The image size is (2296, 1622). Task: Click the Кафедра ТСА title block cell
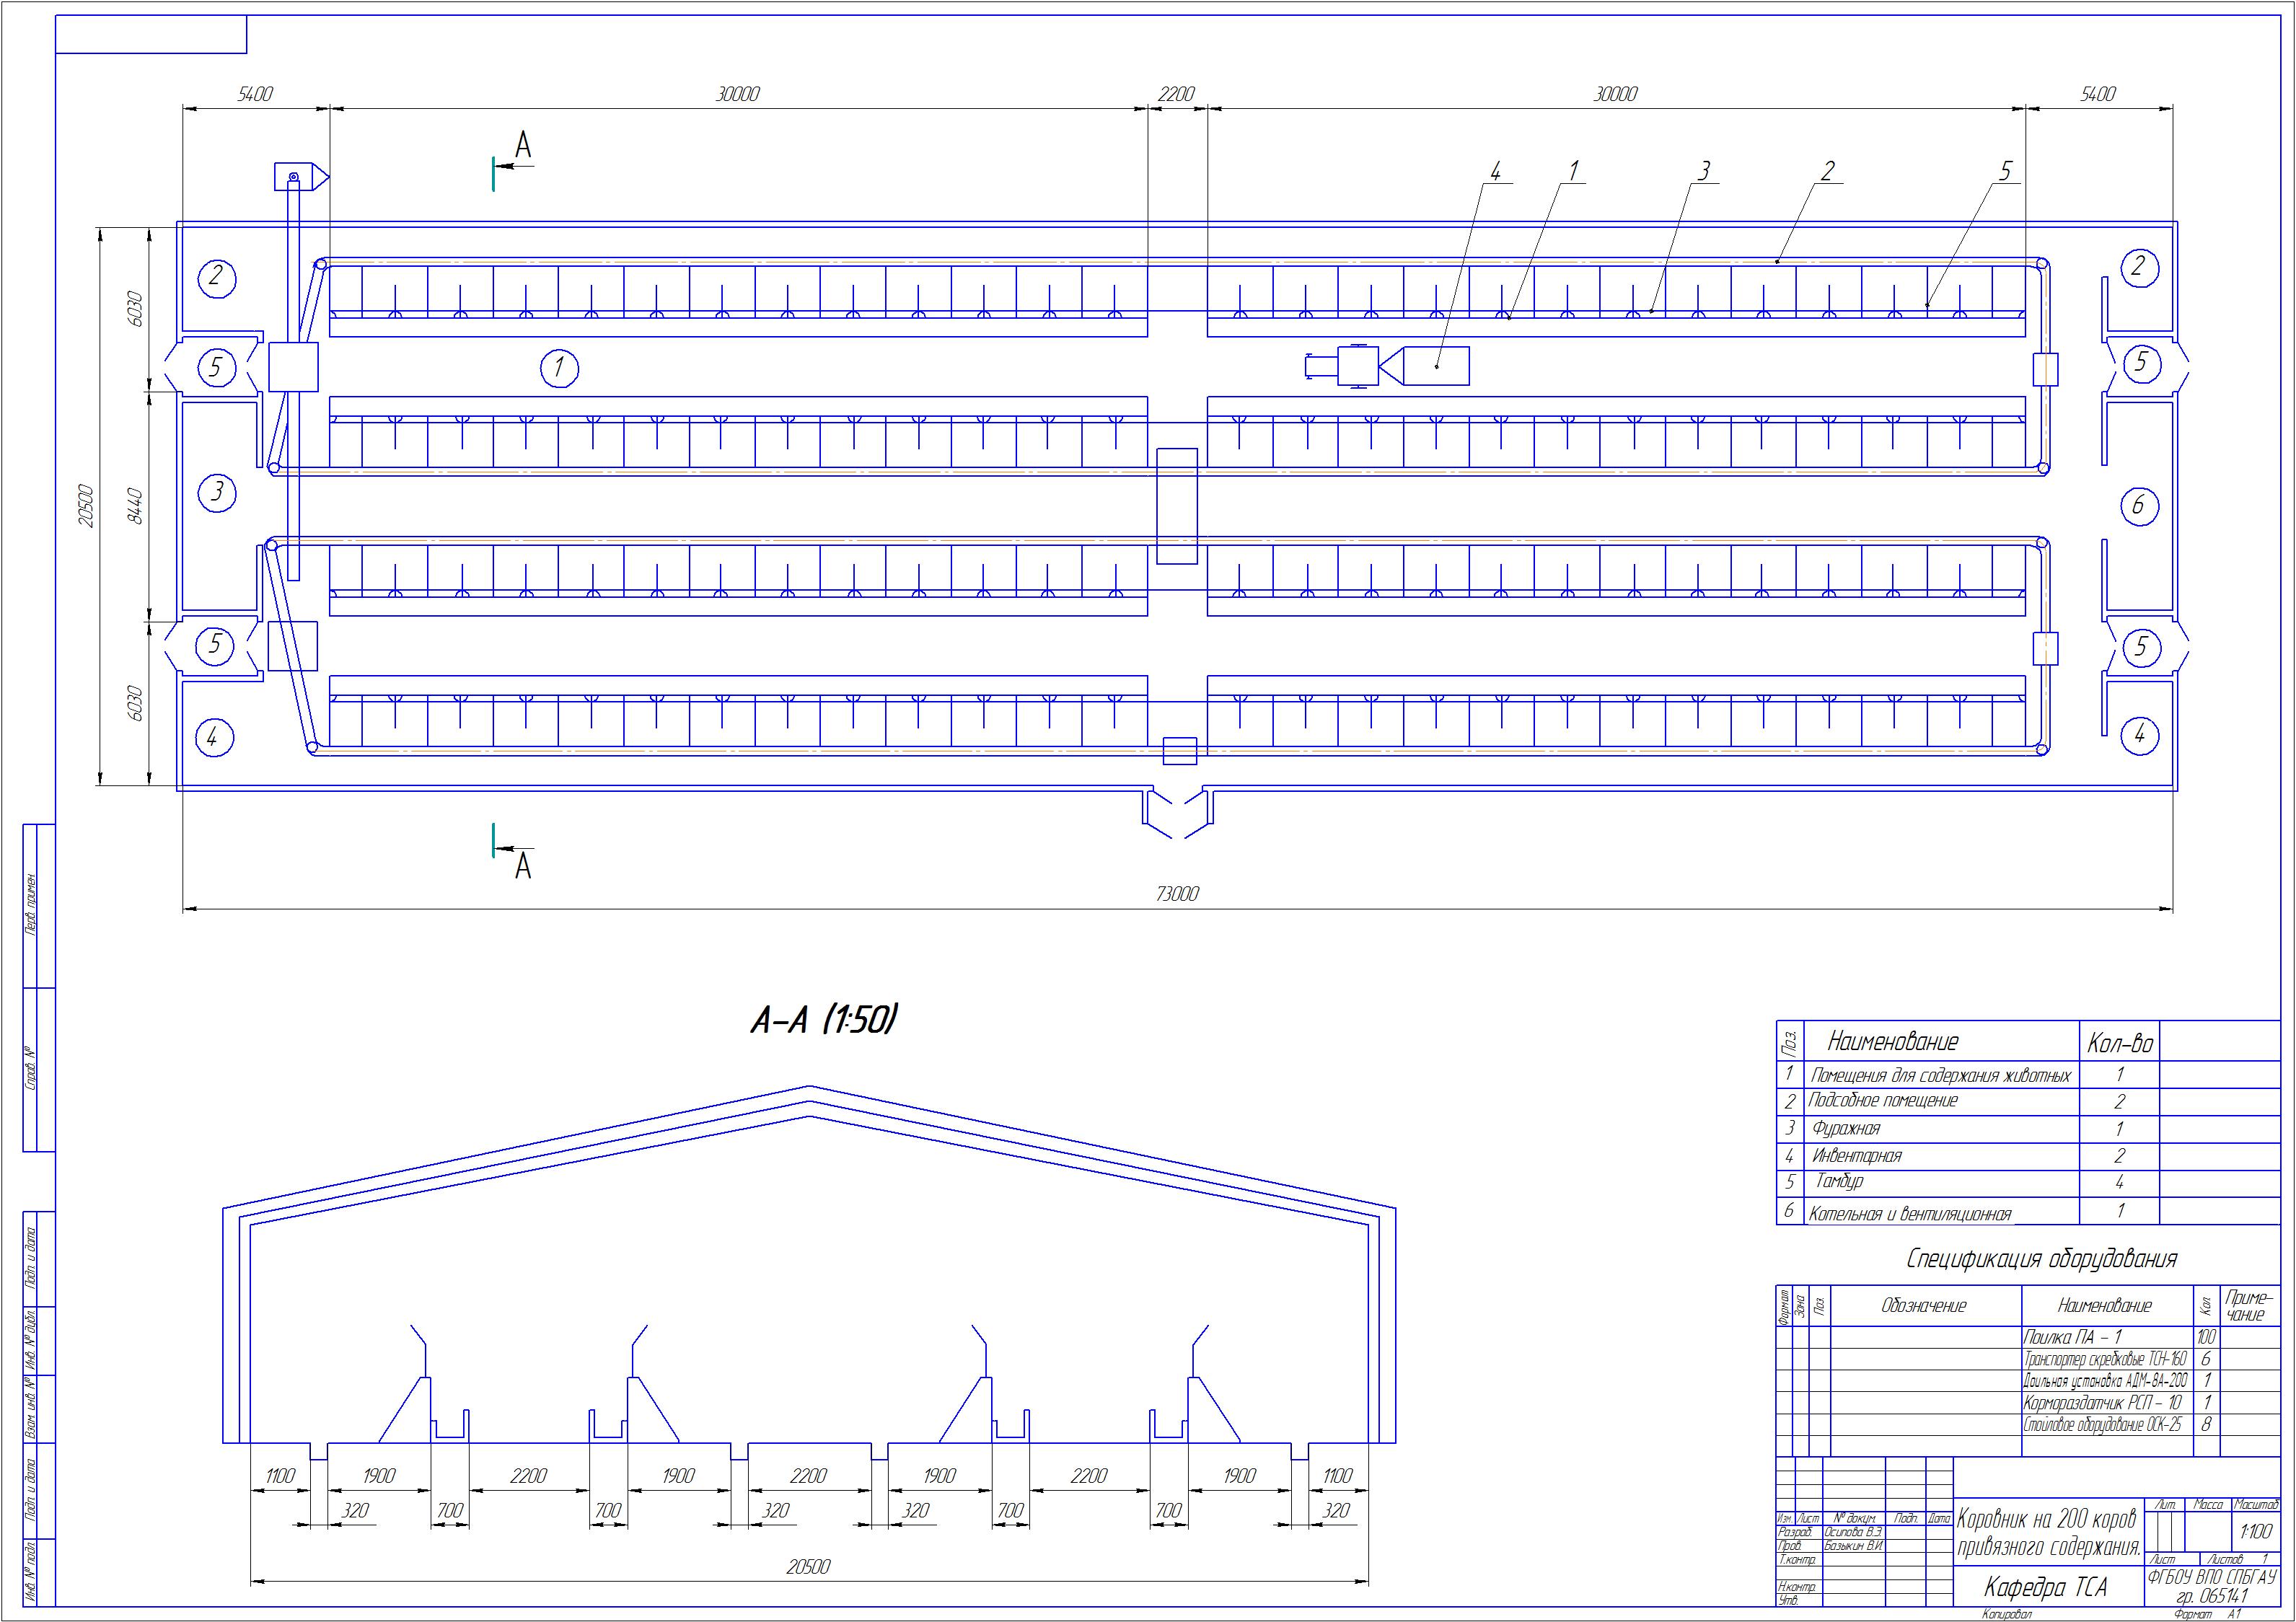tap(2045, 1587)
